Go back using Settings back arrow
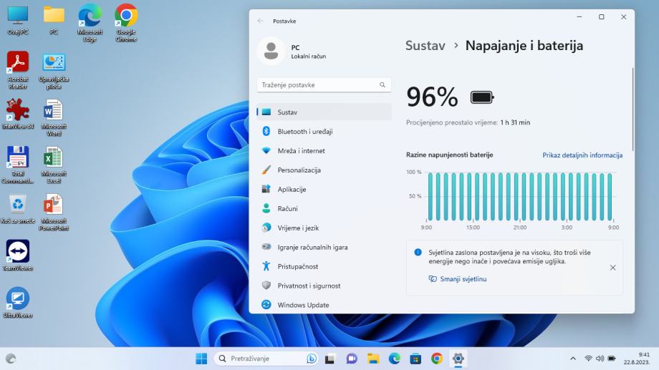Screen dimensions: 659x370 [x=260, y=21]
